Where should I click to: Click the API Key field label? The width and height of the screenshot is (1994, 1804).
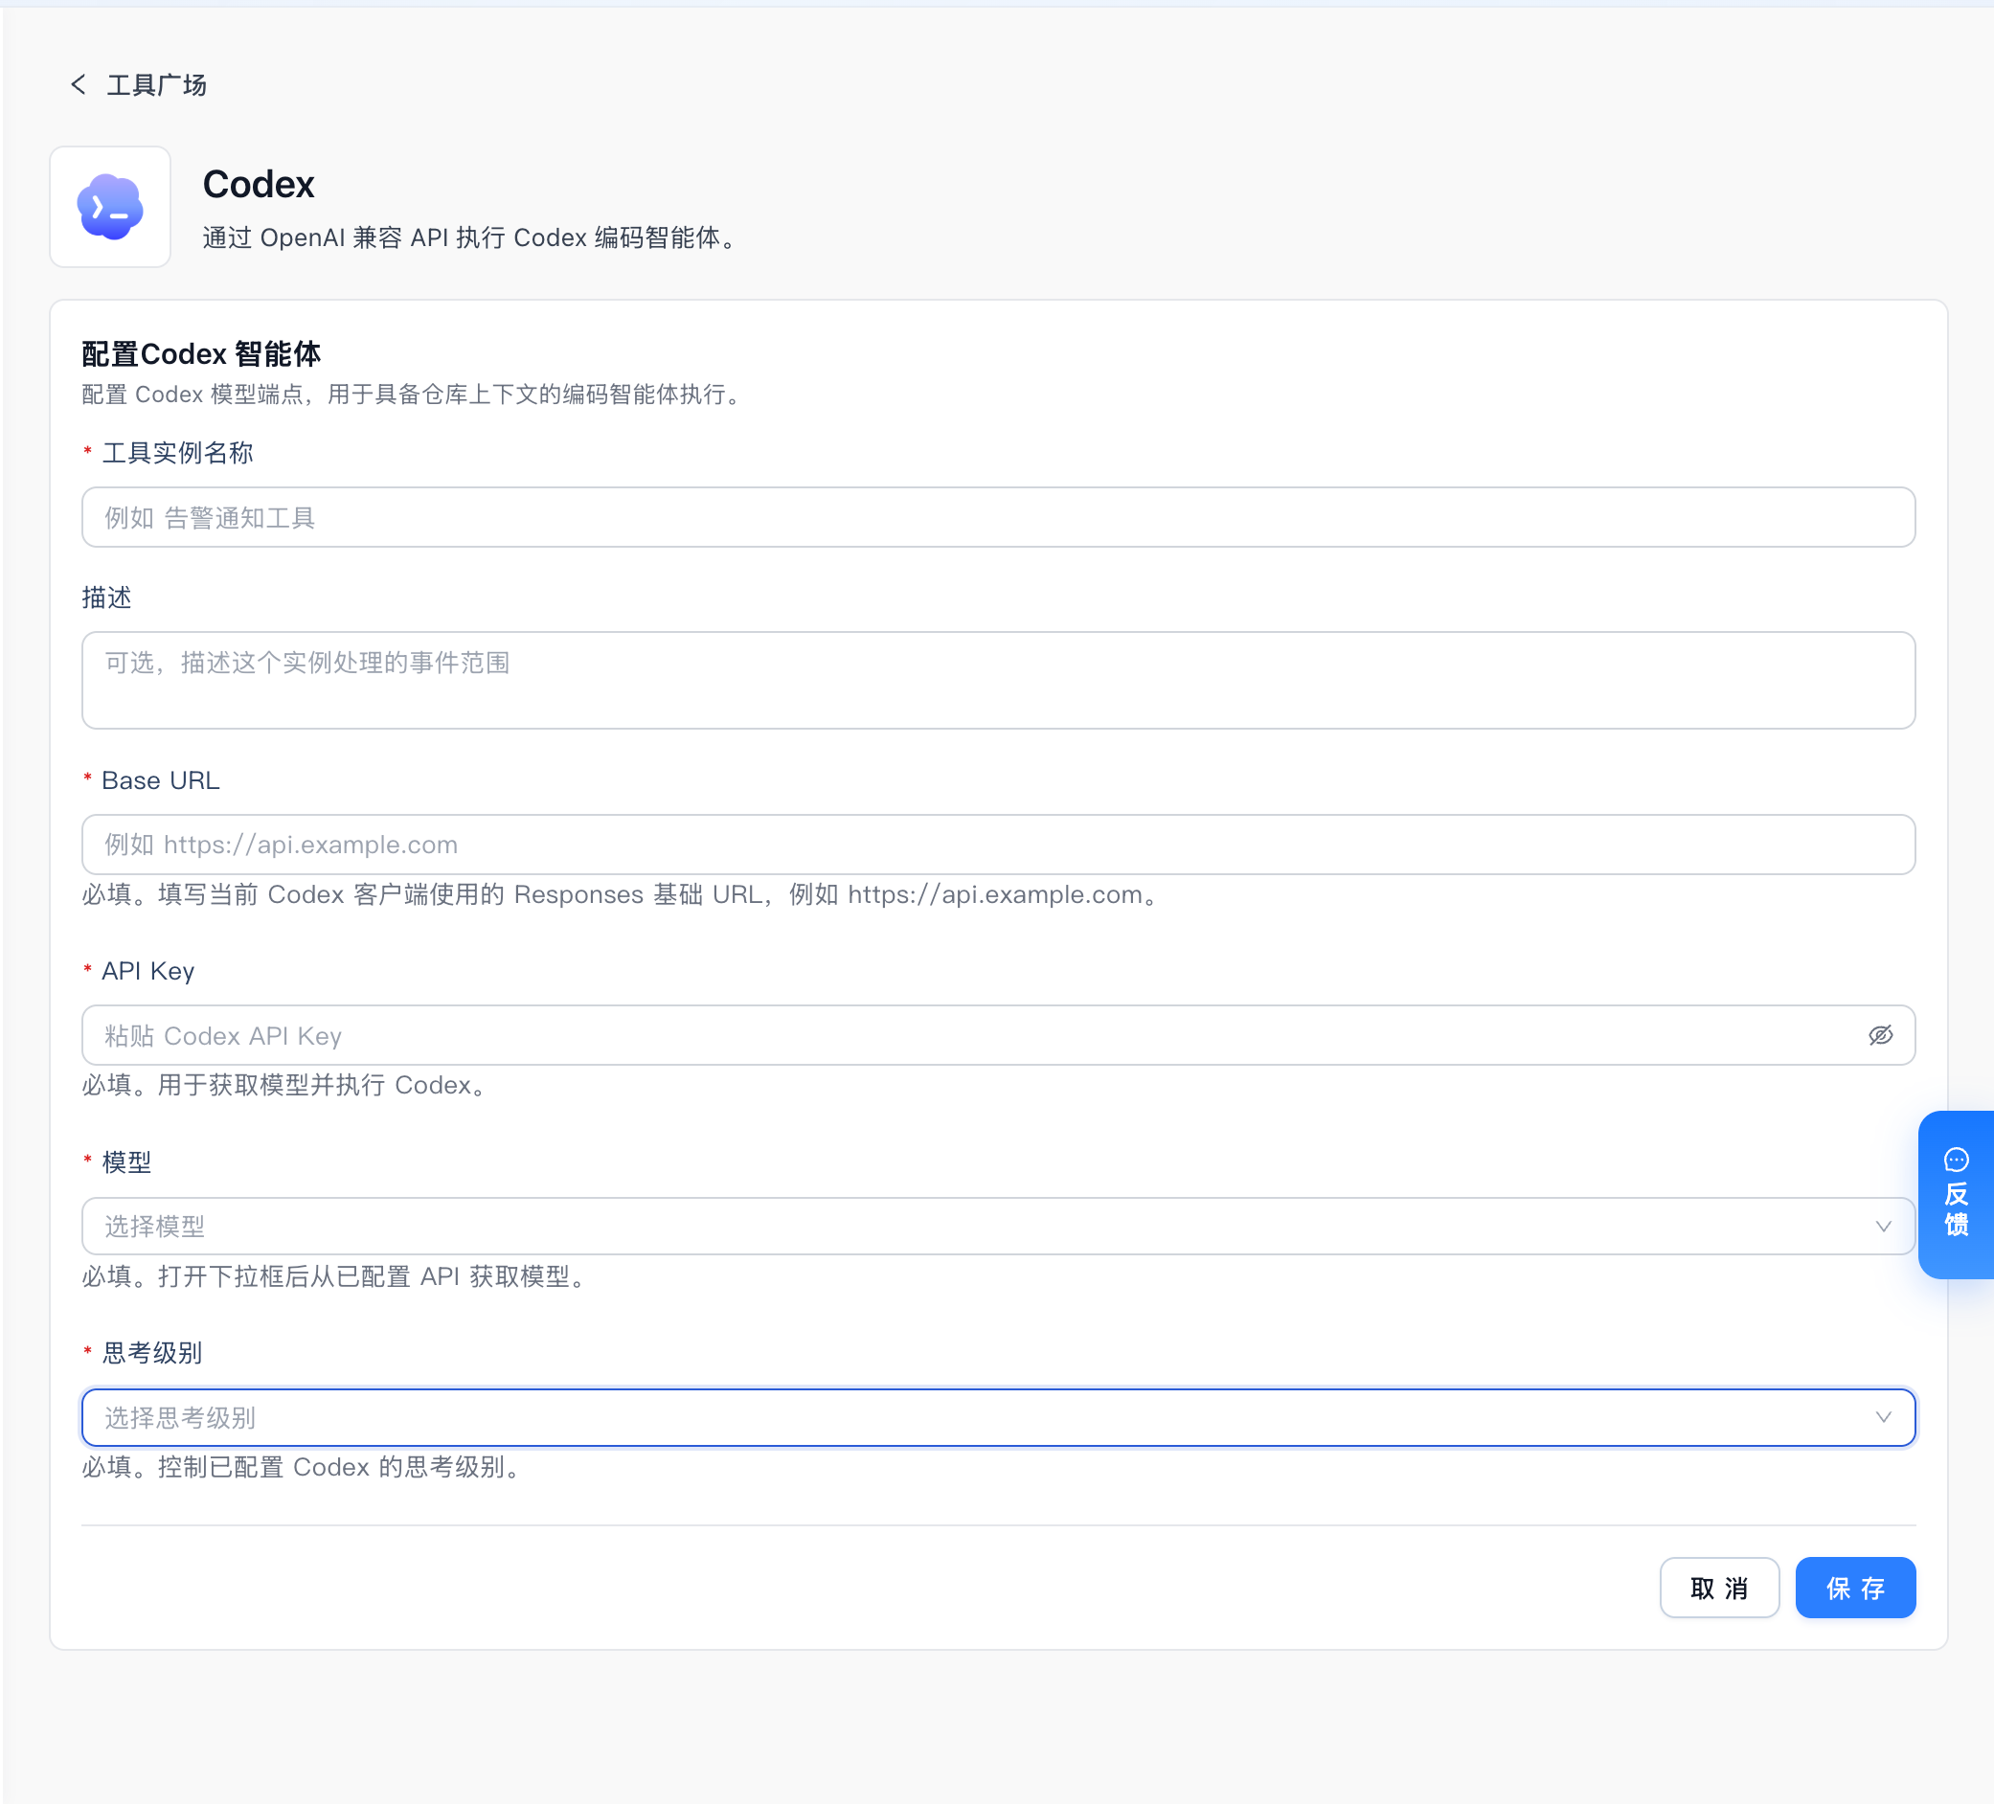(148, 971)
